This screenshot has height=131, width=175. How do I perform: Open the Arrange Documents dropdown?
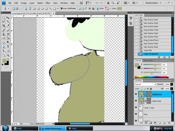pyautogui.click(x=127, y=3)
